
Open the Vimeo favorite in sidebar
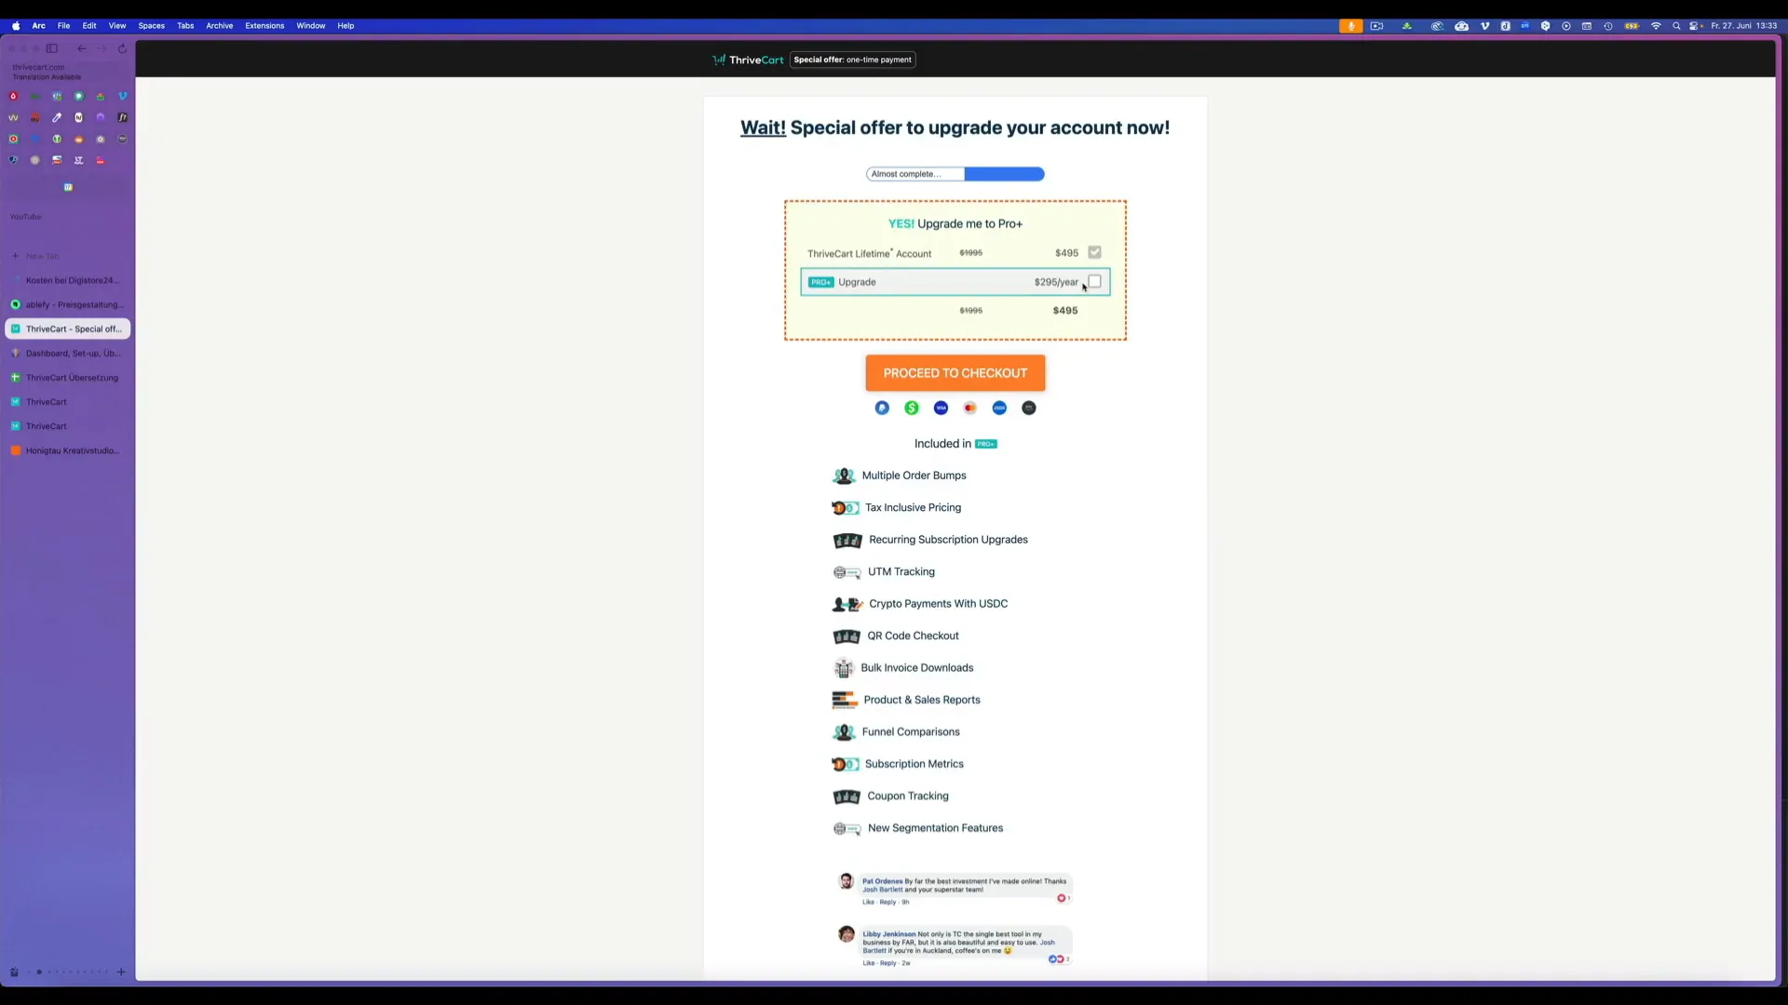coord(122,96)
